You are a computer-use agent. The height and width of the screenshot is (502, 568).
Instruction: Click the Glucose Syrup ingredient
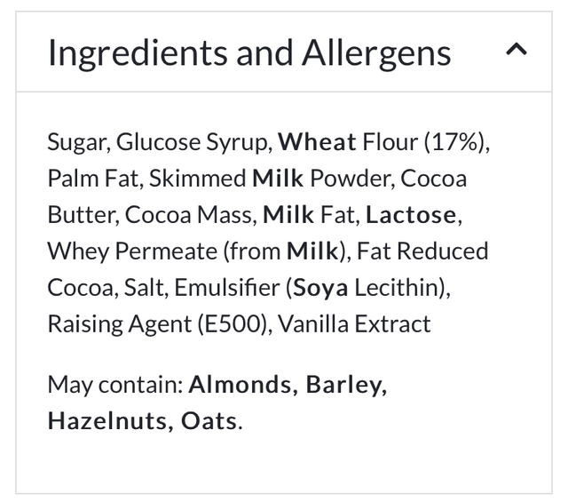[193, 142]
